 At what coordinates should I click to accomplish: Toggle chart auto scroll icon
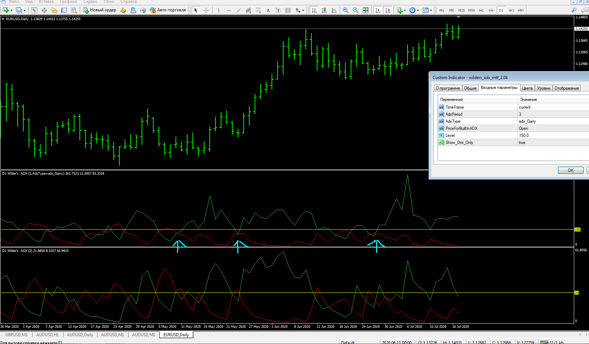(378, 10)
